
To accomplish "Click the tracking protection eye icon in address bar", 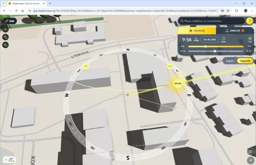I will tap(223, 11).
